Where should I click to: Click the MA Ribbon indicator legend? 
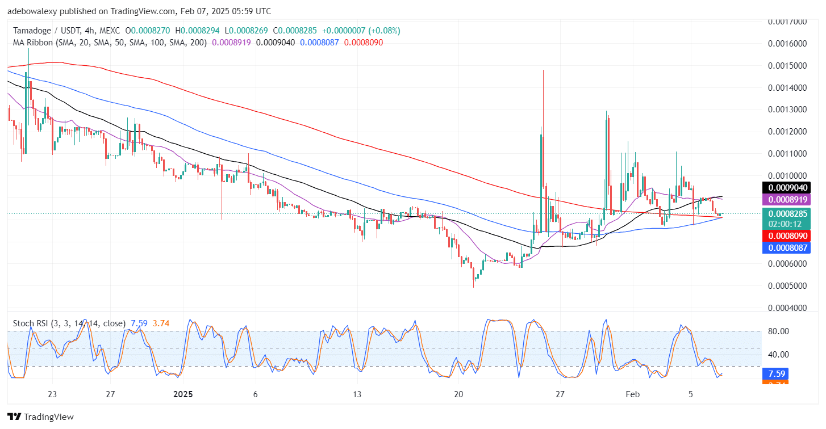pos(110,42)
